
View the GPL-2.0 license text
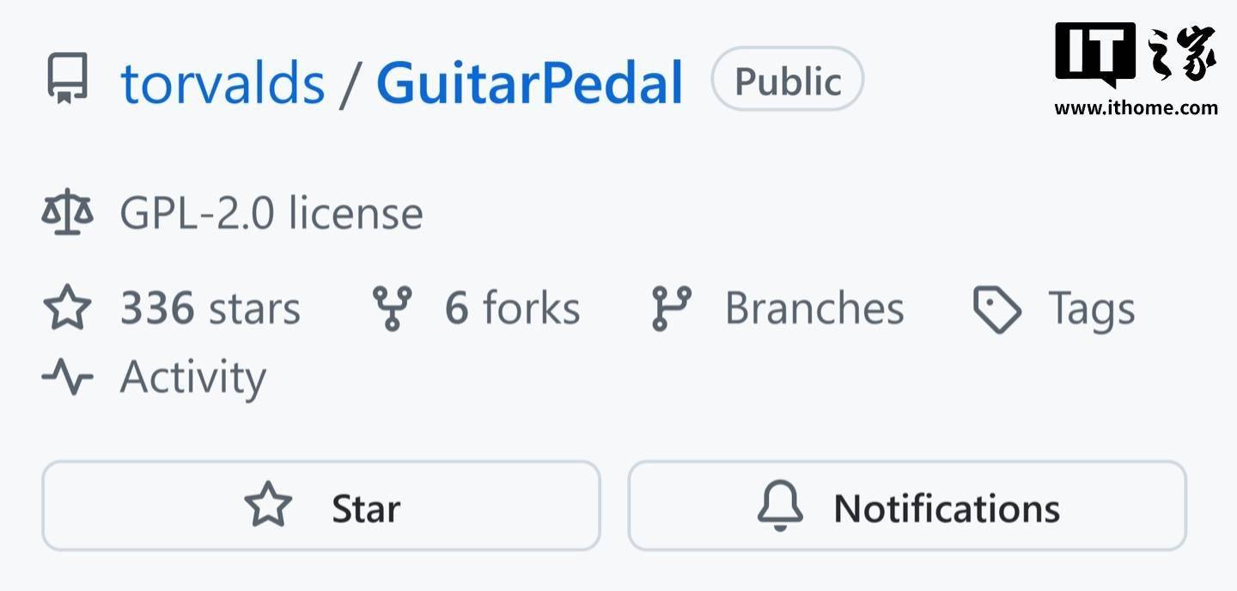tap(271, 213)
